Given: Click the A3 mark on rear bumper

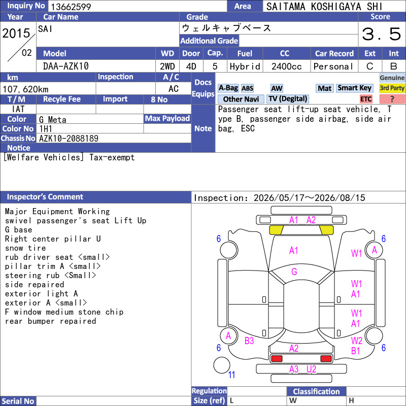Looking at the screenshot, I should (x=294, y=369).
